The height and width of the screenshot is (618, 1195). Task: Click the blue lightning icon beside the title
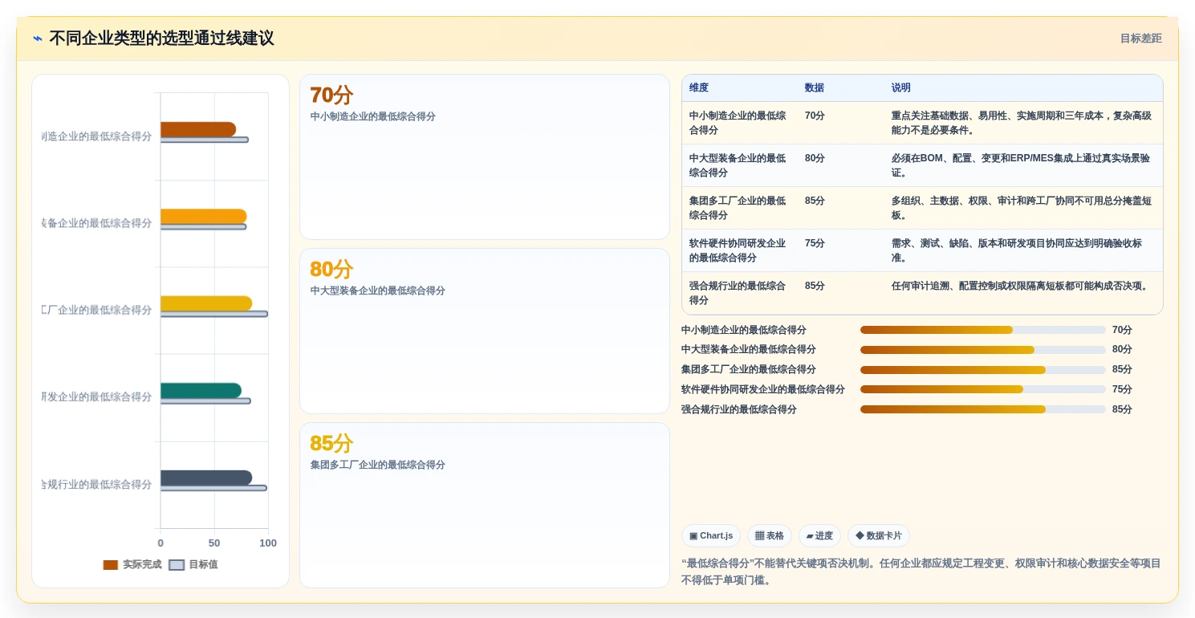coord(38,38)
